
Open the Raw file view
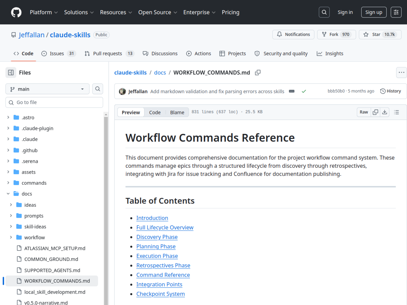[364, 112]
